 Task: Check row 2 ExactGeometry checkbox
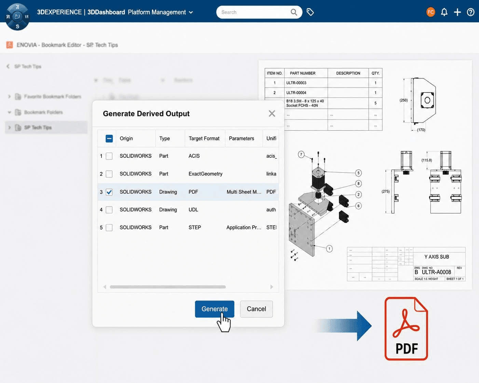(x=109, y=174)
